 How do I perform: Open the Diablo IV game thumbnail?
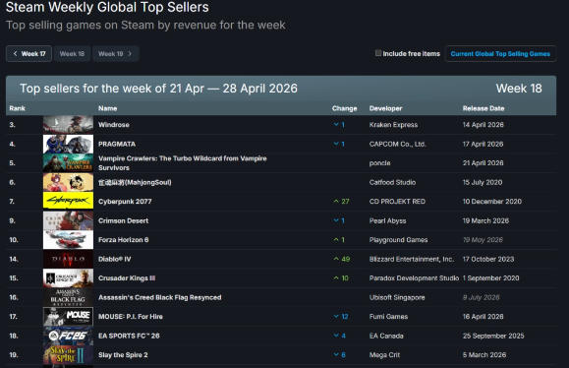68,259
